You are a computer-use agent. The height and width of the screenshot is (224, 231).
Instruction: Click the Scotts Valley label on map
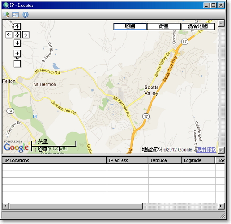point(152,90)
